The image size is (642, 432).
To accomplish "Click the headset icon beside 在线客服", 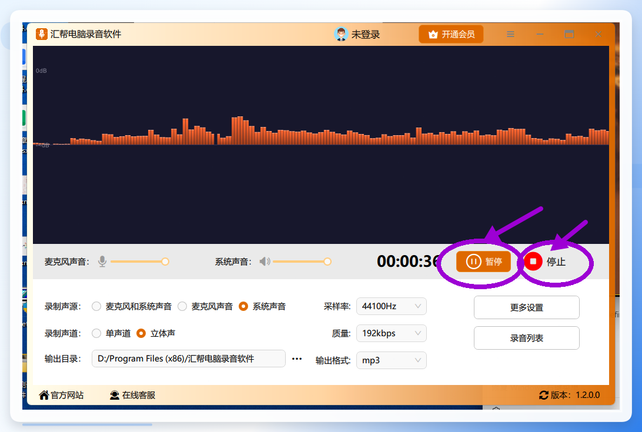I will click(115, 395).
